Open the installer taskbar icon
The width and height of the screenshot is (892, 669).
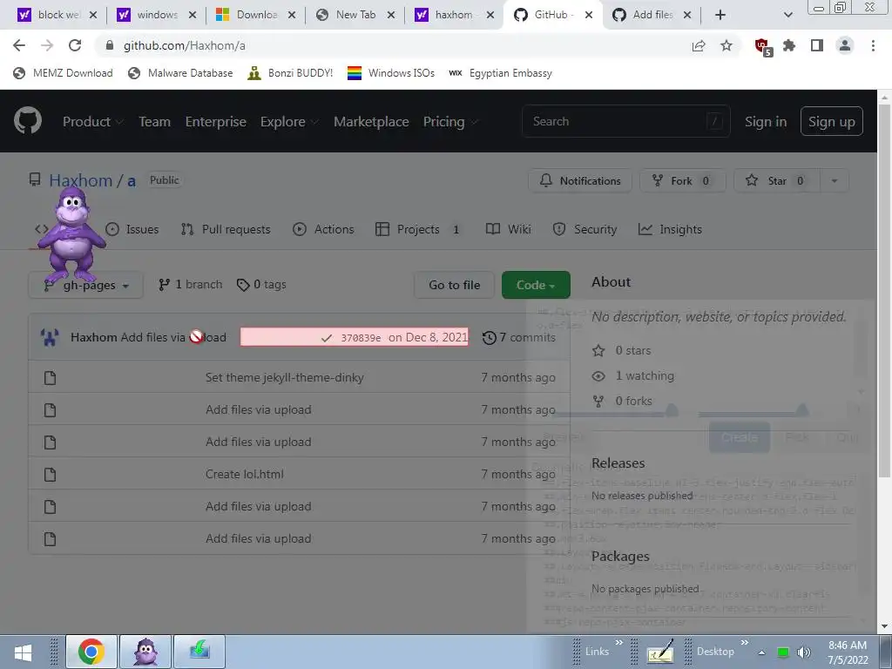[199, 652]
